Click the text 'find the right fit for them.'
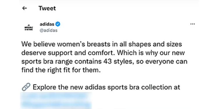This screenshot has width=218, height=109. [x=61, y=70]
